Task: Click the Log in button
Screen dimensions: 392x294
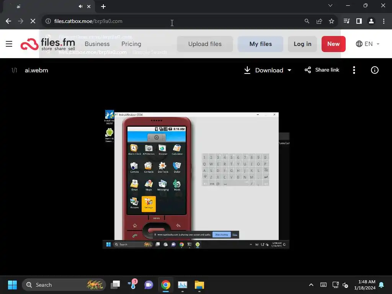Action: [x=302, y=44]
